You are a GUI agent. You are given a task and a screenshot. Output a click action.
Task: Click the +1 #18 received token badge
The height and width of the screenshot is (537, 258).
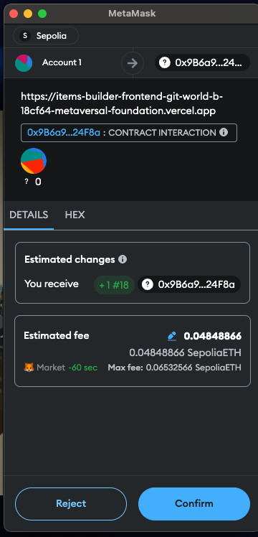point(115,284)
